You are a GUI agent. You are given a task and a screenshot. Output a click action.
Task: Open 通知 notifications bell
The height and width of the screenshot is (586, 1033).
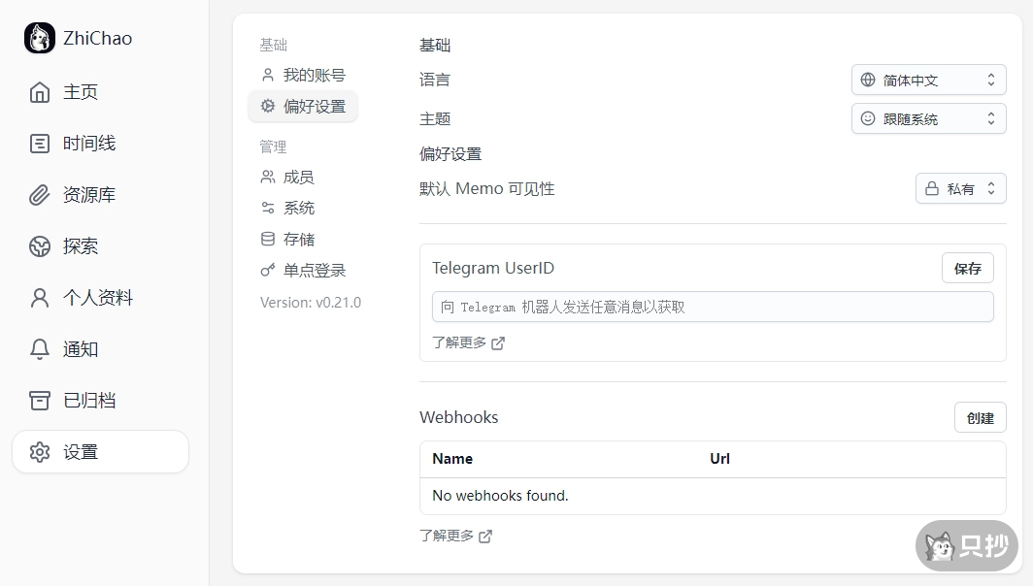click(40, 349)
